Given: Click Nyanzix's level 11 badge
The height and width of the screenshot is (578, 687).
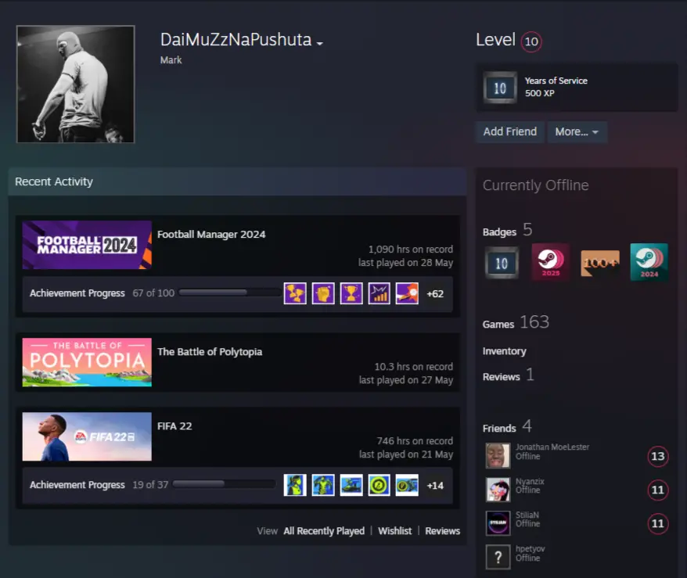Looking at the screenshot, I should (x=657, y=490).
